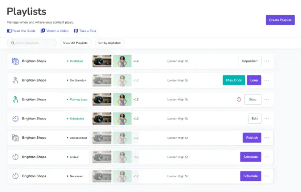This screenshot has height=192, width=301.
Task: Schedule the Ended playlist
Action: tap(250, 157)
